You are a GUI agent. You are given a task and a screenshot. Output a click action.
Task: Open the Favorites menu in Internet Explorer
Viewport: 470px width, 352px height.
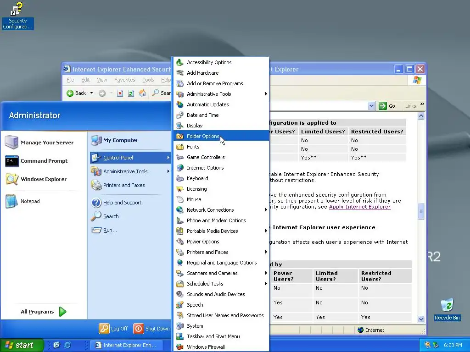[x=124, y=80]
